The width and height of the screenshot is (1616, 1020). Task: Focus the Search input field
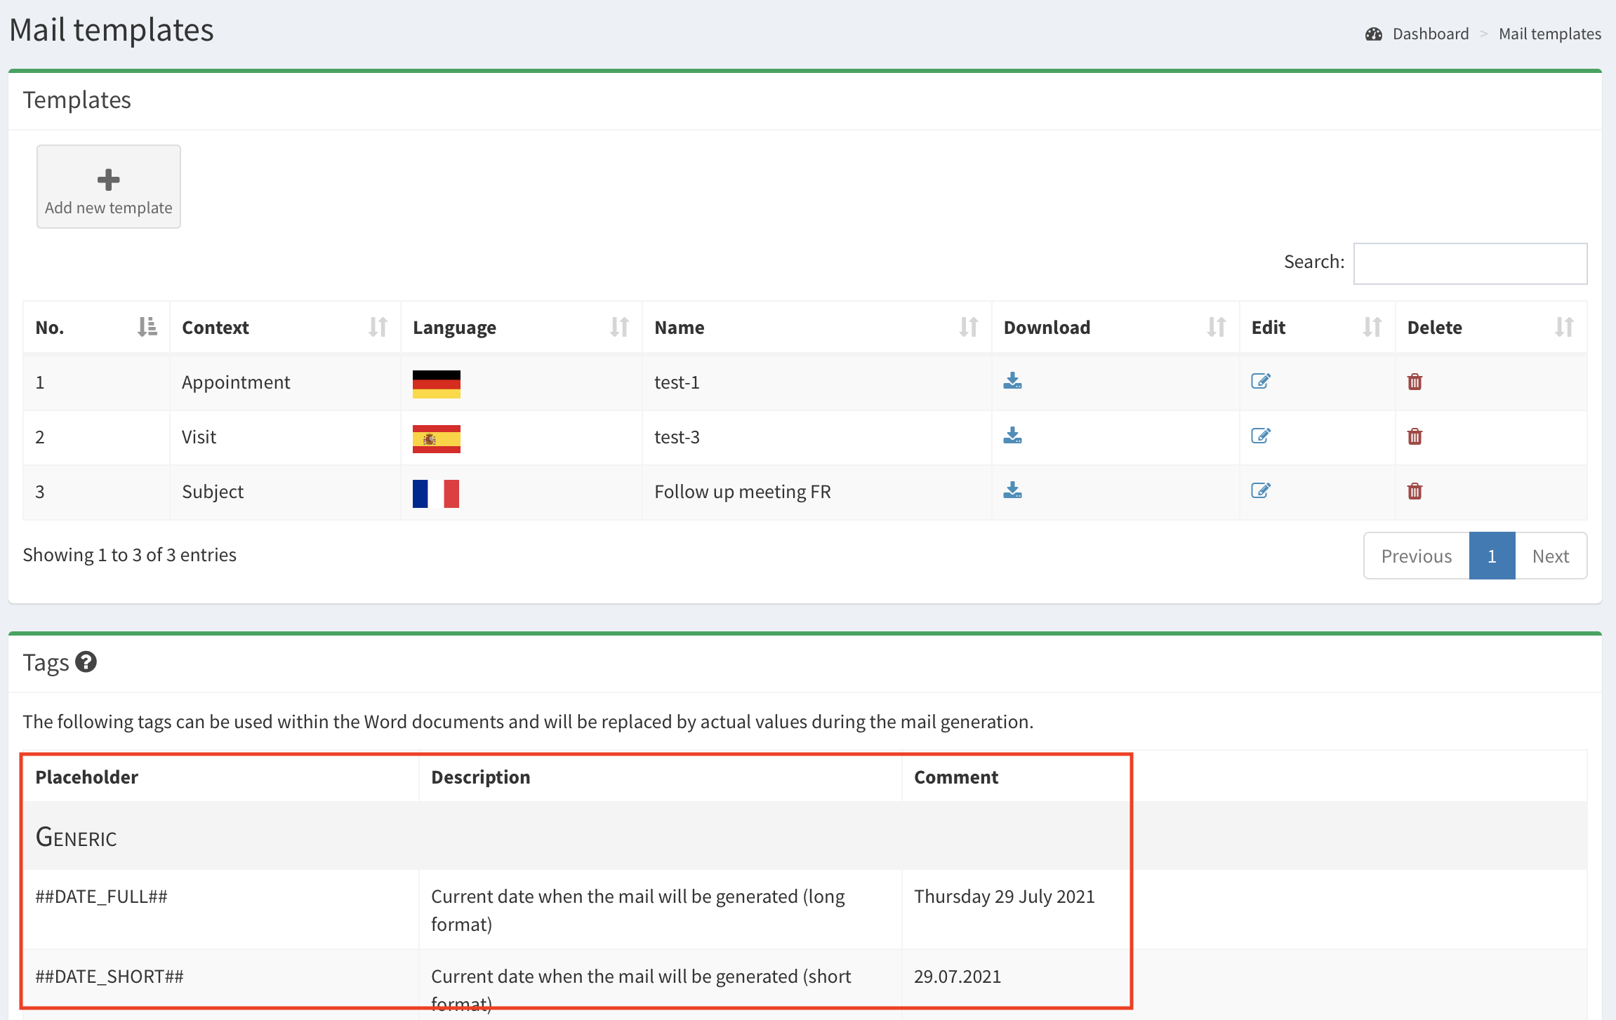point(1470,264)
